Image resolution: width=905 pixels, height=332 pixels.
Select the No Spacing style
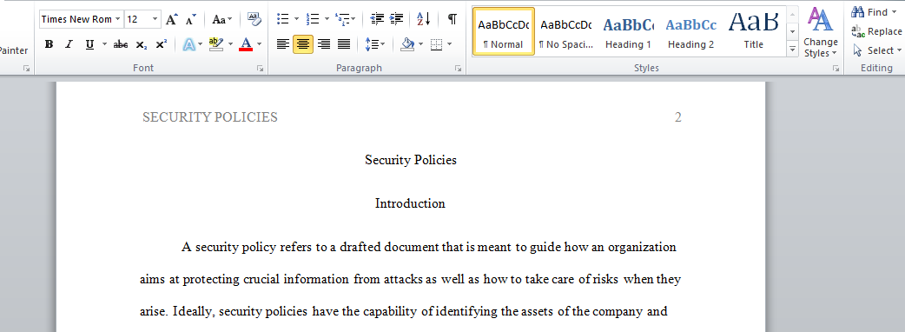[x=565, y=32]
